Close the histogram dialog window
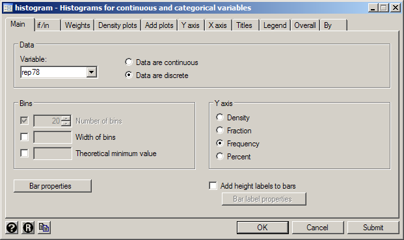404x240 pixels. 396,8
